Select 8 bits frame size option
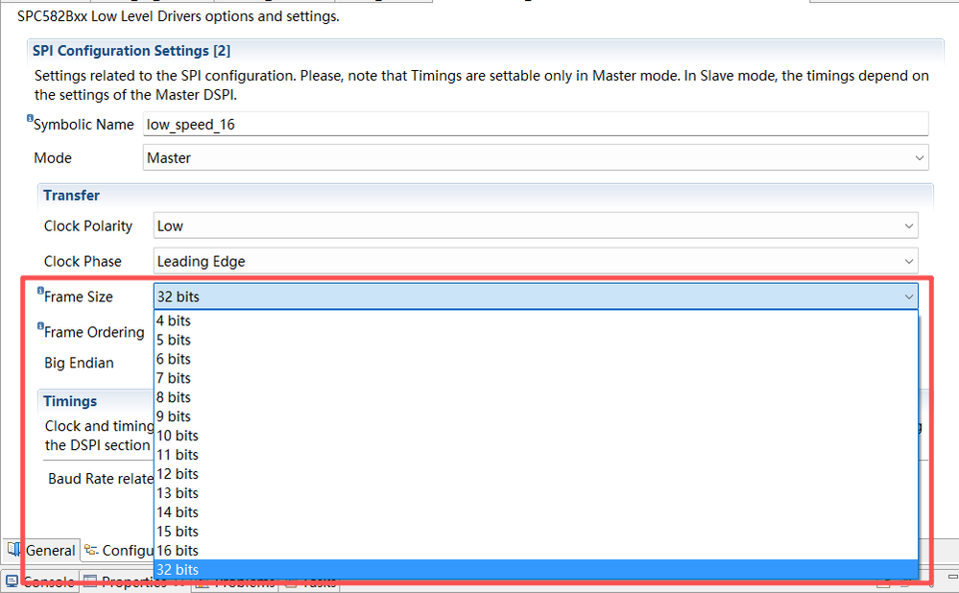Screen dimensions: 959x593 coord(536,397)
